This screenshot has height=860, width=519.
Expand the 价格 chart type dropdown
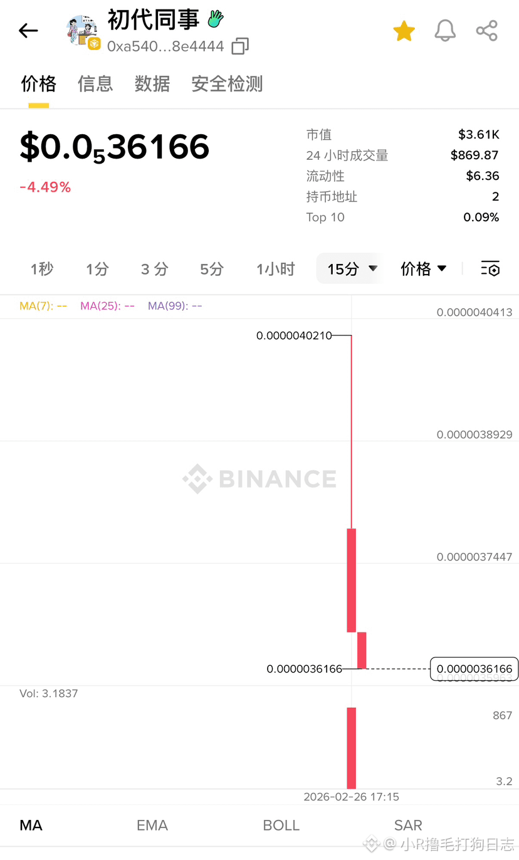tap(424, 269)
